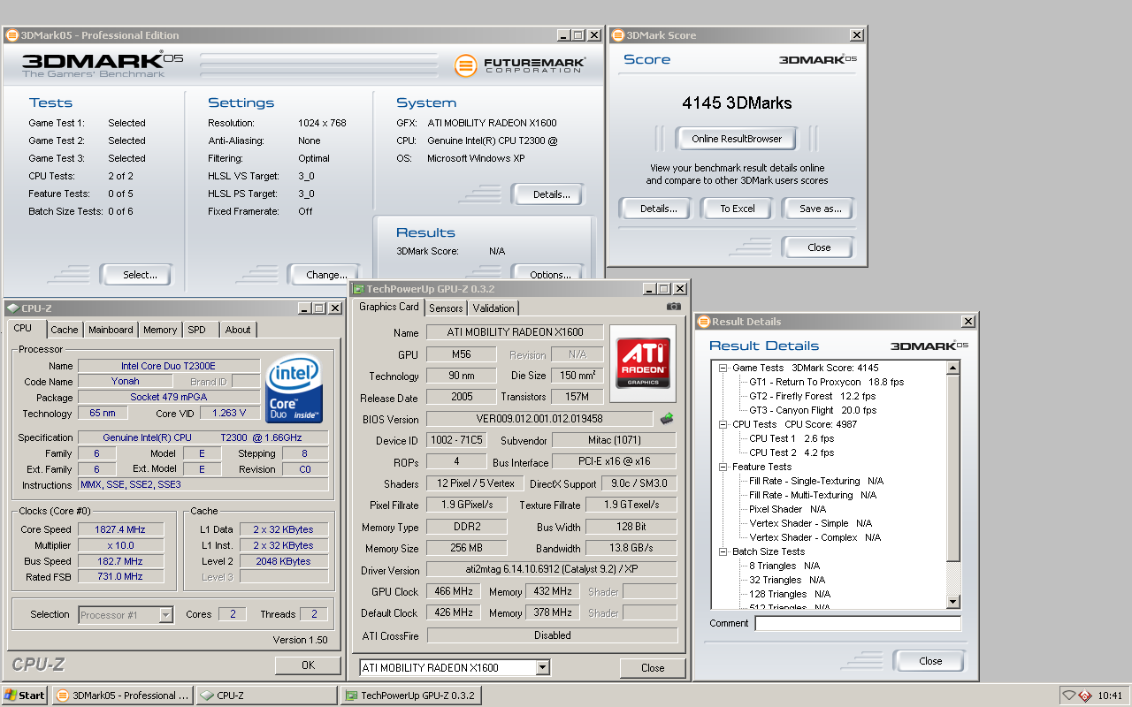Screen dimensions: 1132x707
Task: Switch to CPU-Z taskbar button
Action: tap(267, 696)
